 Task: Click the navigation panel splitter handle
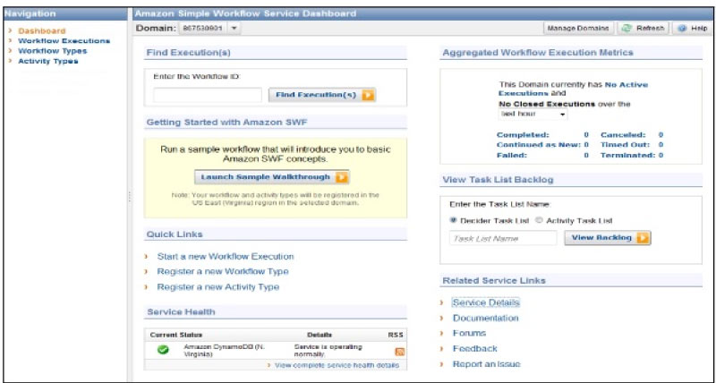[130, 196]
